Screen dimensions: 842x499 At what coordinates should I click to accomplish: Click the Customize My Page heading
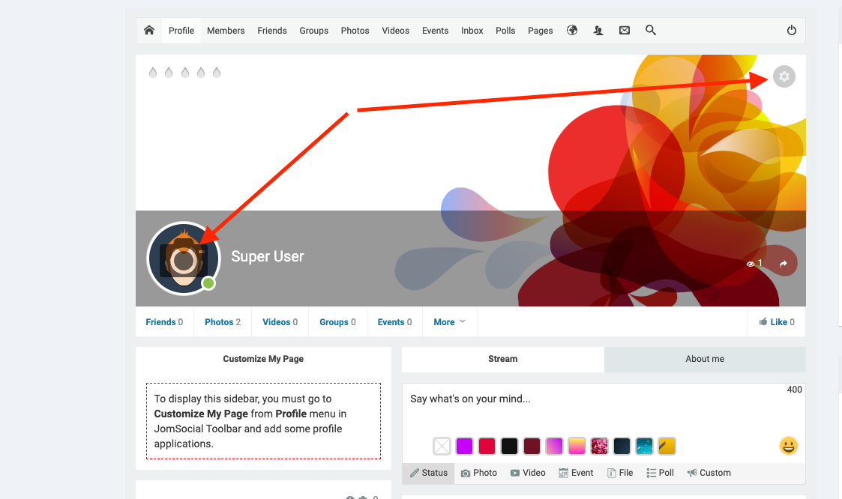(263, 359)
